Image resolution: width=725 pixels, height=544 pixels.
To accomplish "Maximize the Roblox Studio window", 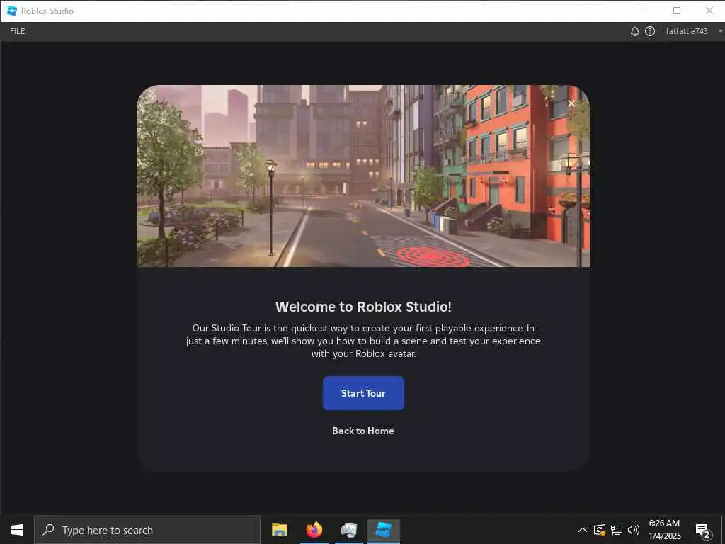I will (x=677, y=11).
